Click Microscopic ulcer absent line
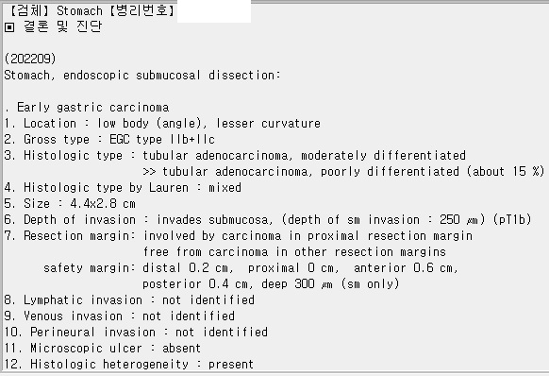This screenshot has height=376, width=549. pos(103,349)
